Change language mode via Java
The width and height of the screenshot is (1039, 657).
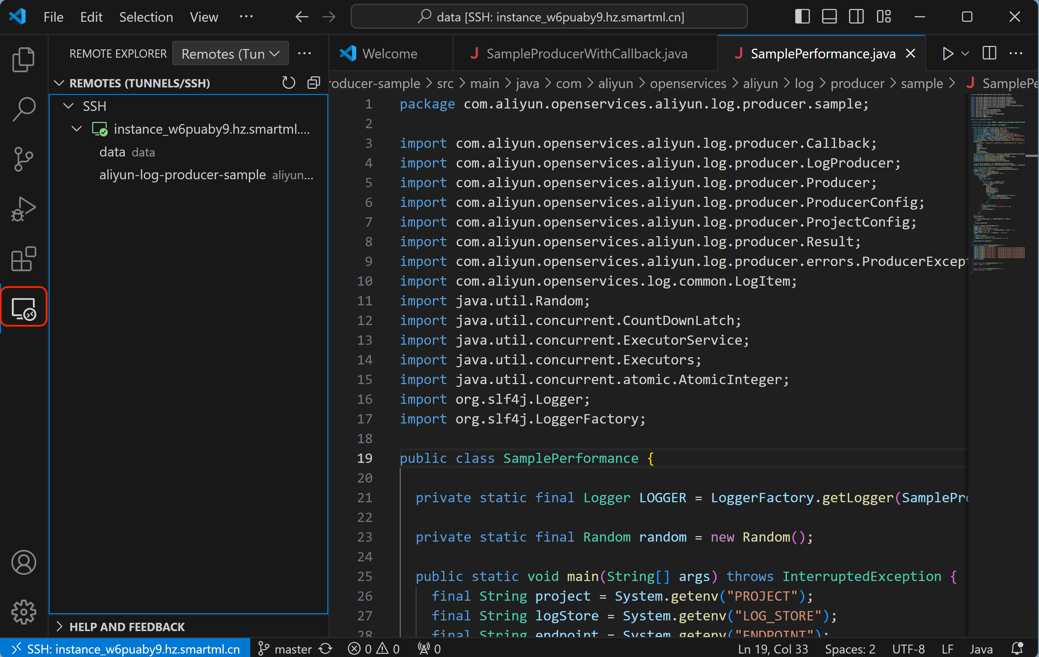point(981,648)
